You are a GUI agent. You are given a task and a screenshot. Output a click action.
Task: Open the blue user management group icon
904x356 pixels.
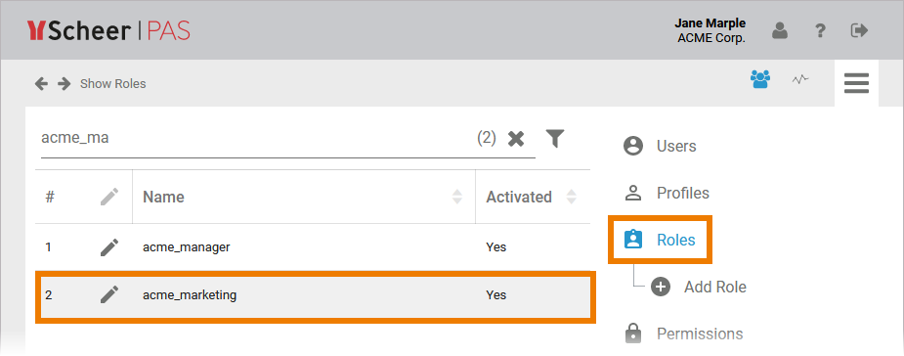pyautogui.click(x=760, y=79)
